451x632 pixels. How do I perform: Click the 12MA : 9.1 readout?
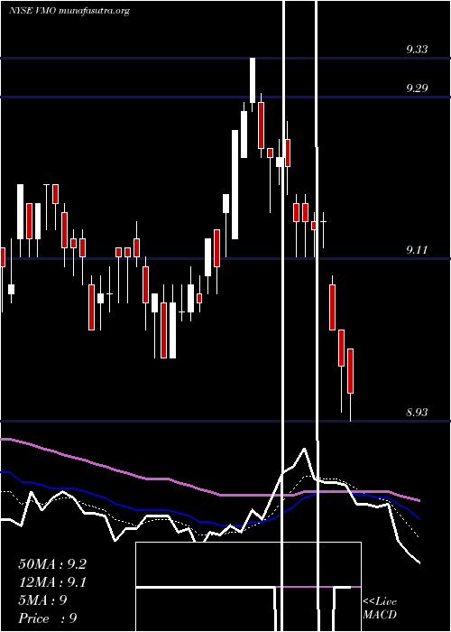tap(52, 582)
